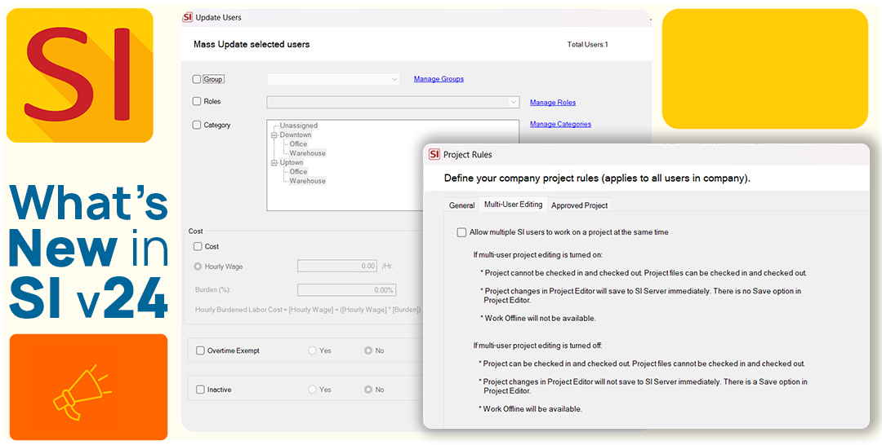The height and width of the screenshot is (445, 882).
Task: Select the Uptown category item
Action: click(x=292, y=163)
